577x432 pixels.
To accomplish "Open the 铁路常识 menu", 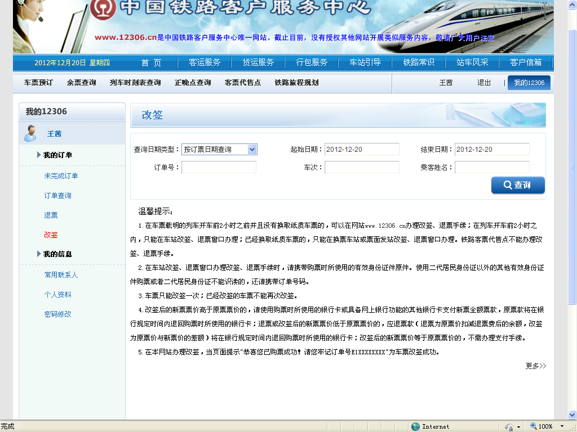I will (x=419, y=62).
